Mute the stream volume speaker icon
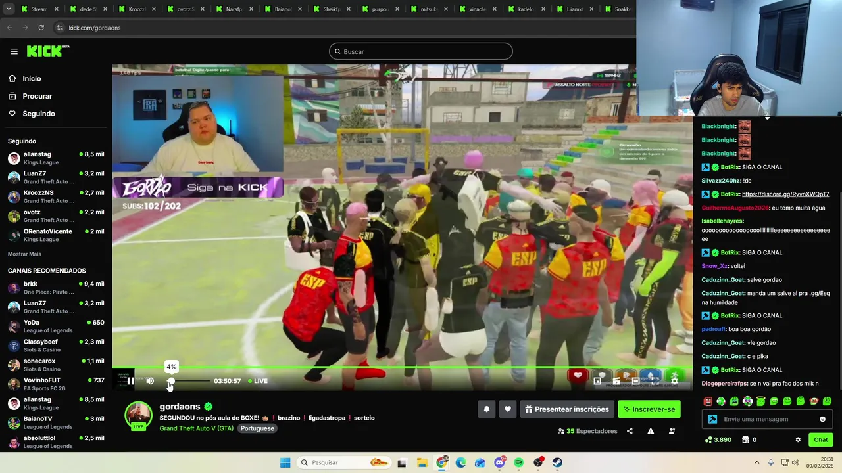Screen dimensions: 842x473 point(150,381)
